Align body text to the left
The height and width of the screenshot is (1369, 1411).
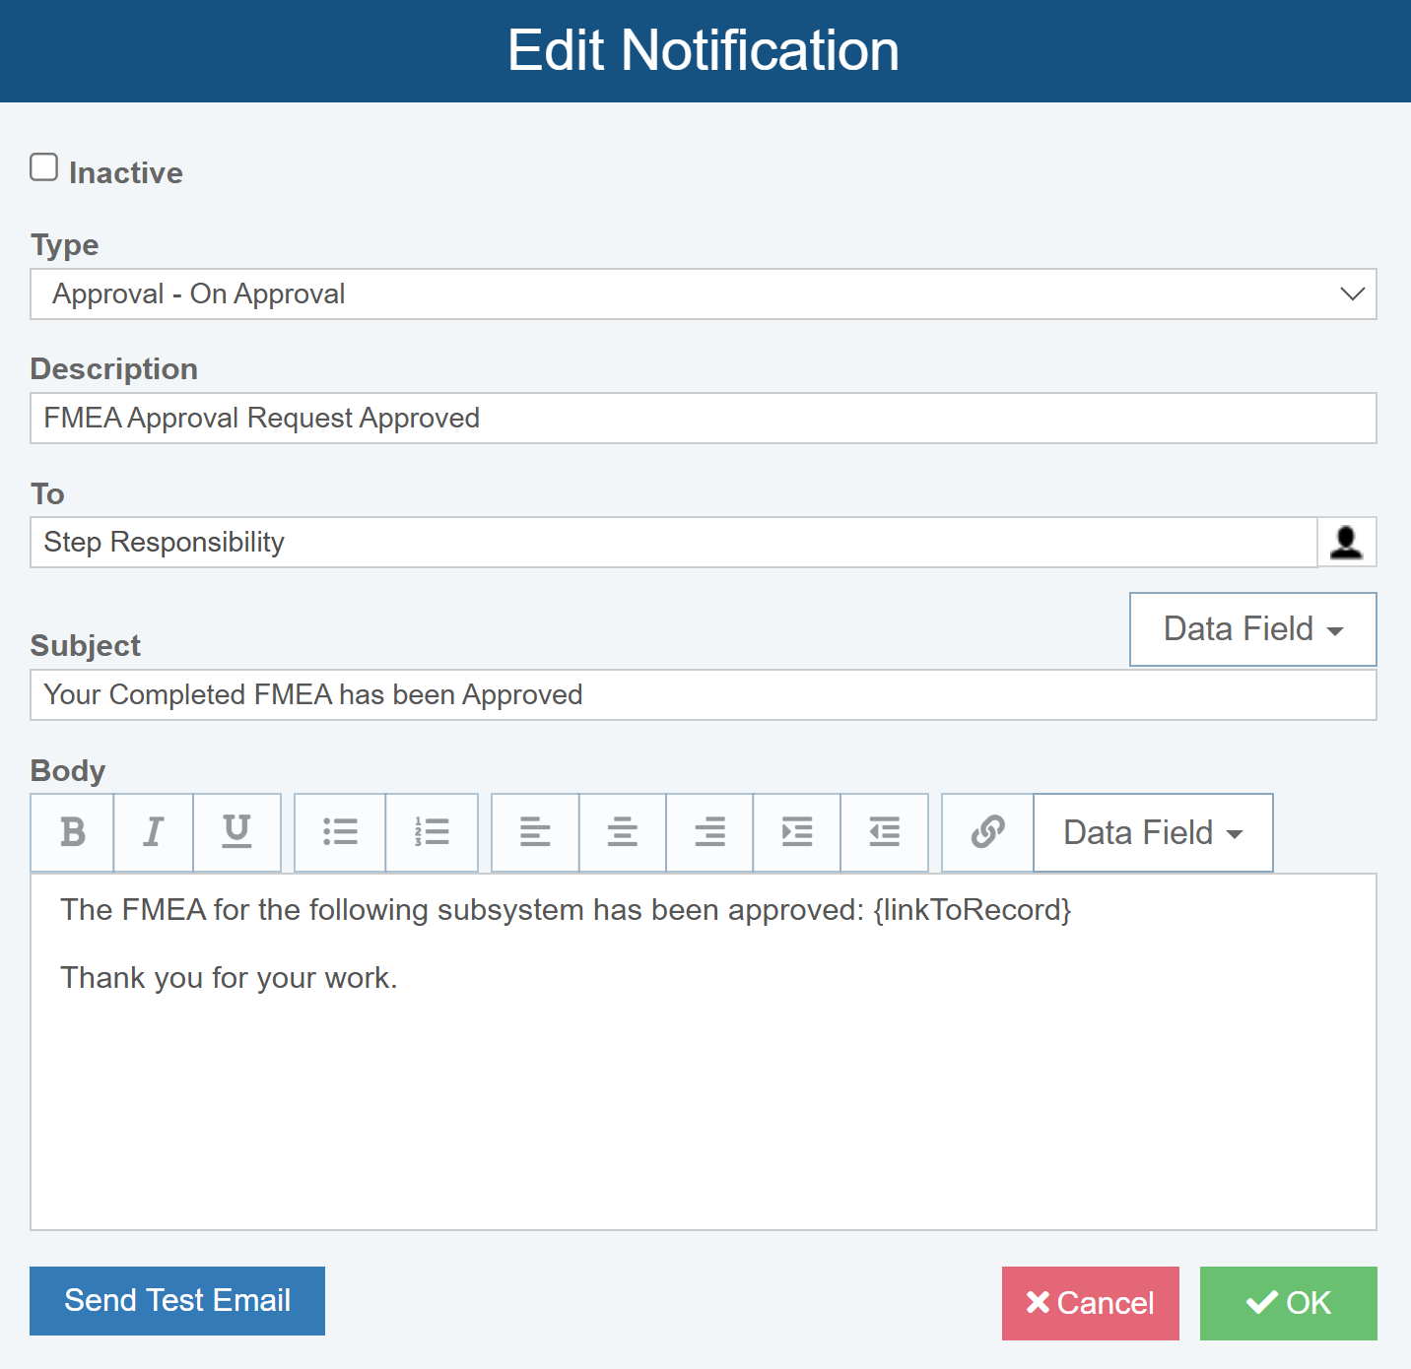(535, 832)
